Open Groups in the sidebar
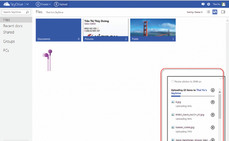 [9, 42]
